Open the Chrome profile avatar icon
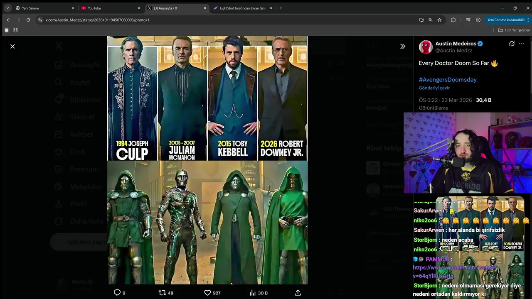Image resolution: width=532 pixels, height=299 pixels. 478,20
